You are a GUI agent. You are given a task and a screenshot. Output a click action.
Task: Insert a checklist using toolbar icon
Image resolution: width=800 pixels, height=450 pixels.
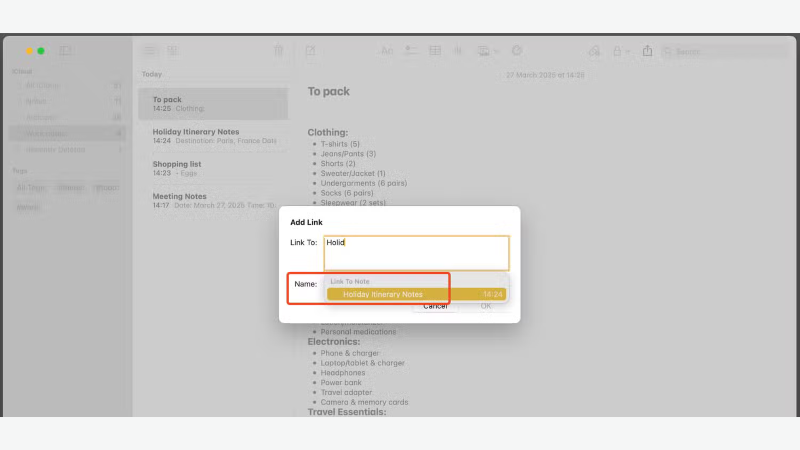click(411, 51)
